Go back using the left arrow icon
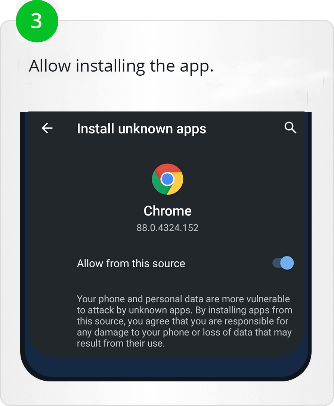This screenshot has width=334, height=406. [x=47, y=128]
